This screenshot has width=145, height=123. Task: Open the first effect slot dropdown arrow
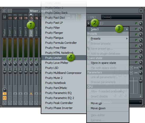point(88,23)
